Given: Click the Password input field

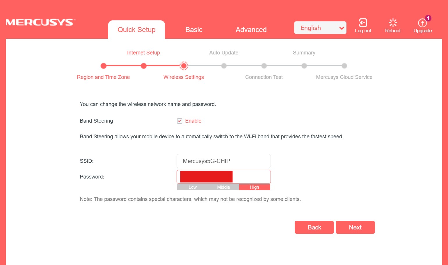Looking at the screenshot, I should point(251,177).
